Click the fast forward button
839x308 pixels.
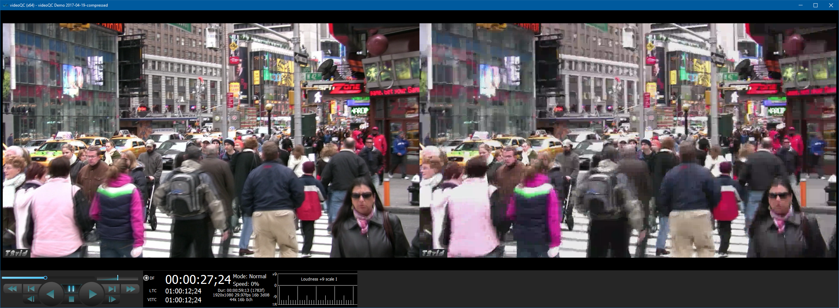tap(131, 289)
